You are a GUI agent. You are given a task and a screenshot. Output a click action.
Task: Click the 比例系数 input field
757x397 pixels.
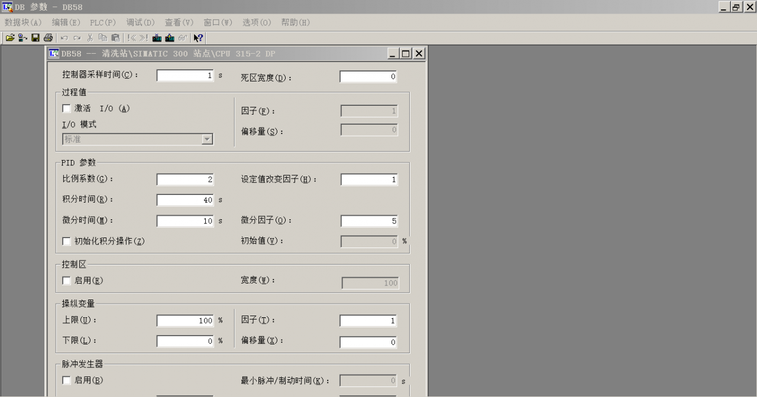click(185, 180)
